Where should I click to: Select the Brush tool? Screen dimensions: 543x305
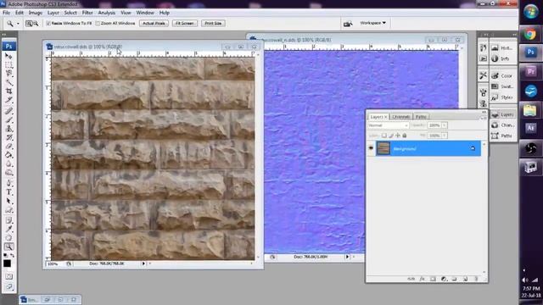point(8,120)
